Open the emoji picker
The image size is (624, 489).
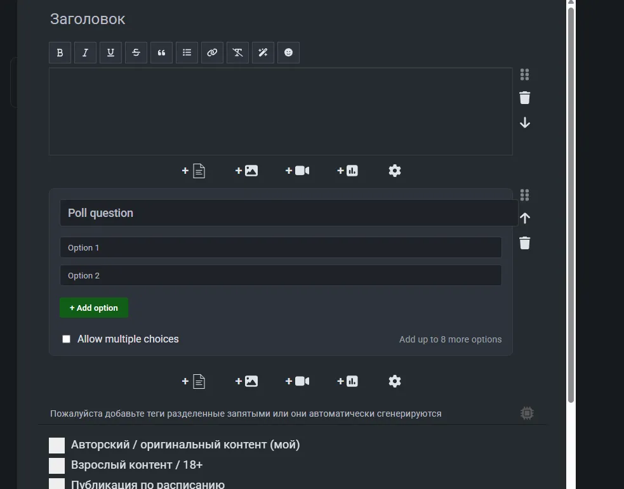pyautogui.click(x=289, y=53)
